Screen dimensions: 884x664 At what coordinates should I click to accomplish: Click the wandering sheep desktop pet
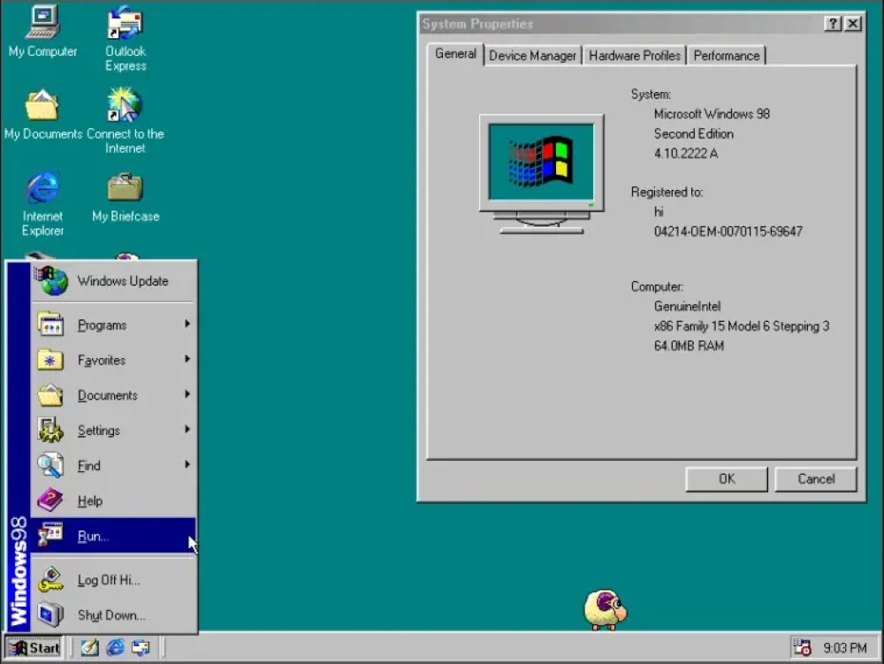pos(606,608)
